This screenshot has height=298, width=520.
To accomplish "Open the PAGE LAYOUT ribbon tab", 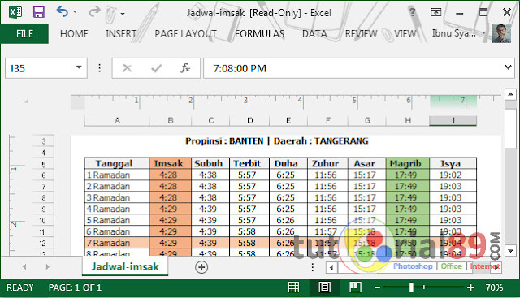I will click(x=185, y=34).
